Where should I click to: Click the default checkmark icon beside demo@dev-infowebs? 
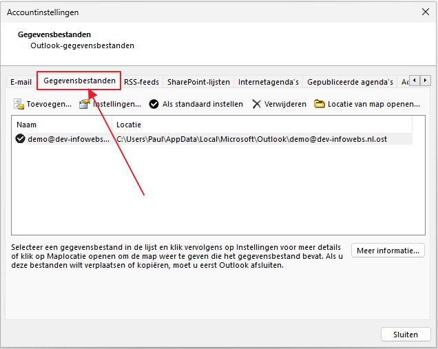pyautogui.click(x=21, y=138)
